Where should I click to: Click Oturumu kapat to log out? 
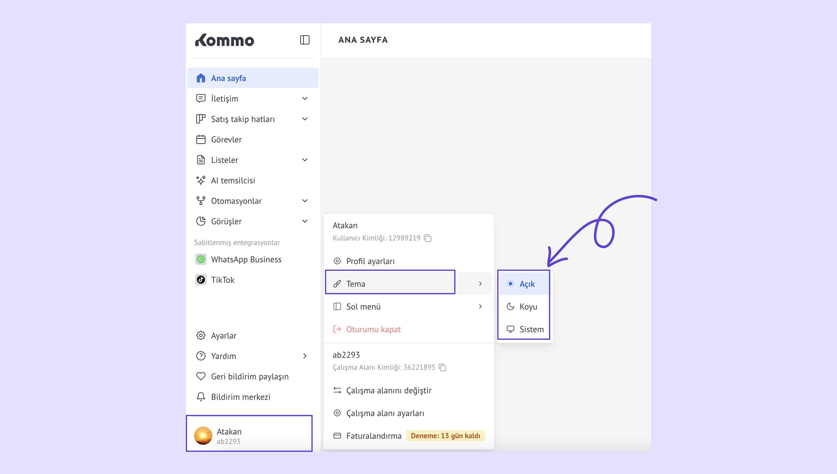coord(373,329)
